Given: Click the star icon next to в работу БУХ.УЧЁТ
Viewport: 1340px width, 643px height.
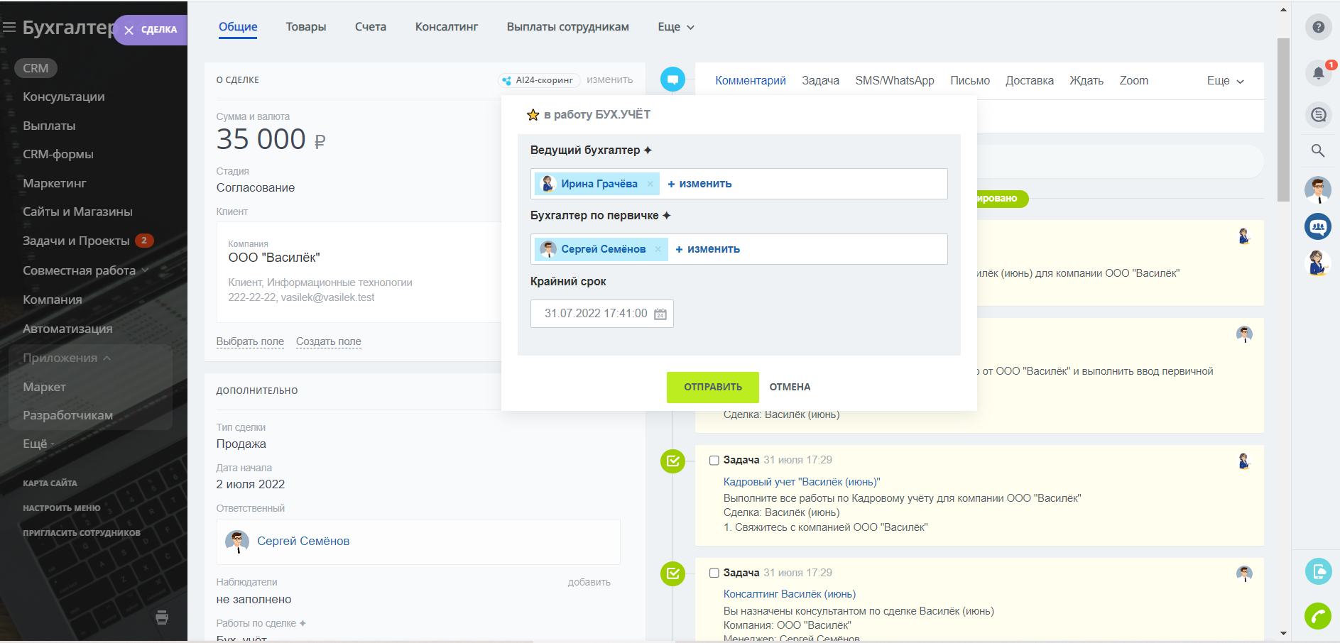Looking at the screenshot, I should tap(533, 114).
